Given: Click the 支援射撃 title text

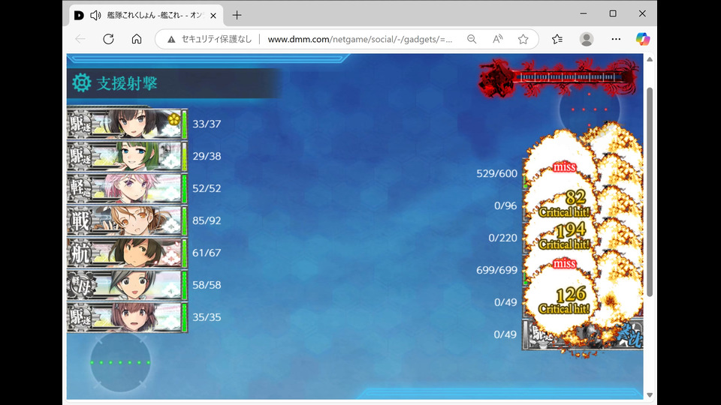Looking at the screenshot, I should pos(127,83).
